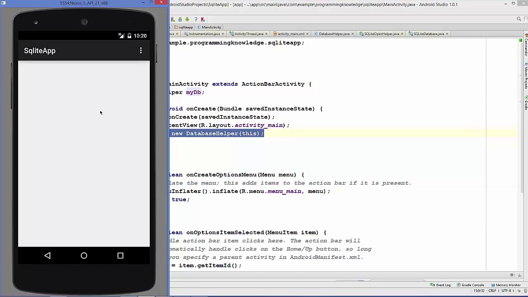
Task: Close the activity_main.xml tab
Action: pyautogui.click(x=307, y=34)
